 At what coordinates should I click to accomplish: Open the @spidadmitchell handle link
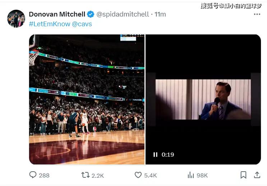(123, 14)
